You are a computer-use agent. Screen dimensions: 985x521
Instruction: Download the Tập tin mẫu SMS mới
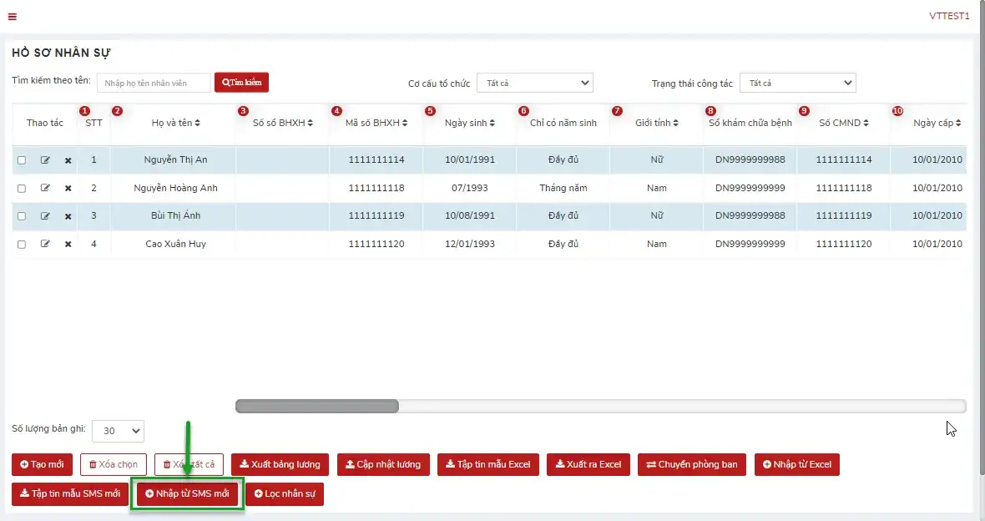click(x=70, y=494)
